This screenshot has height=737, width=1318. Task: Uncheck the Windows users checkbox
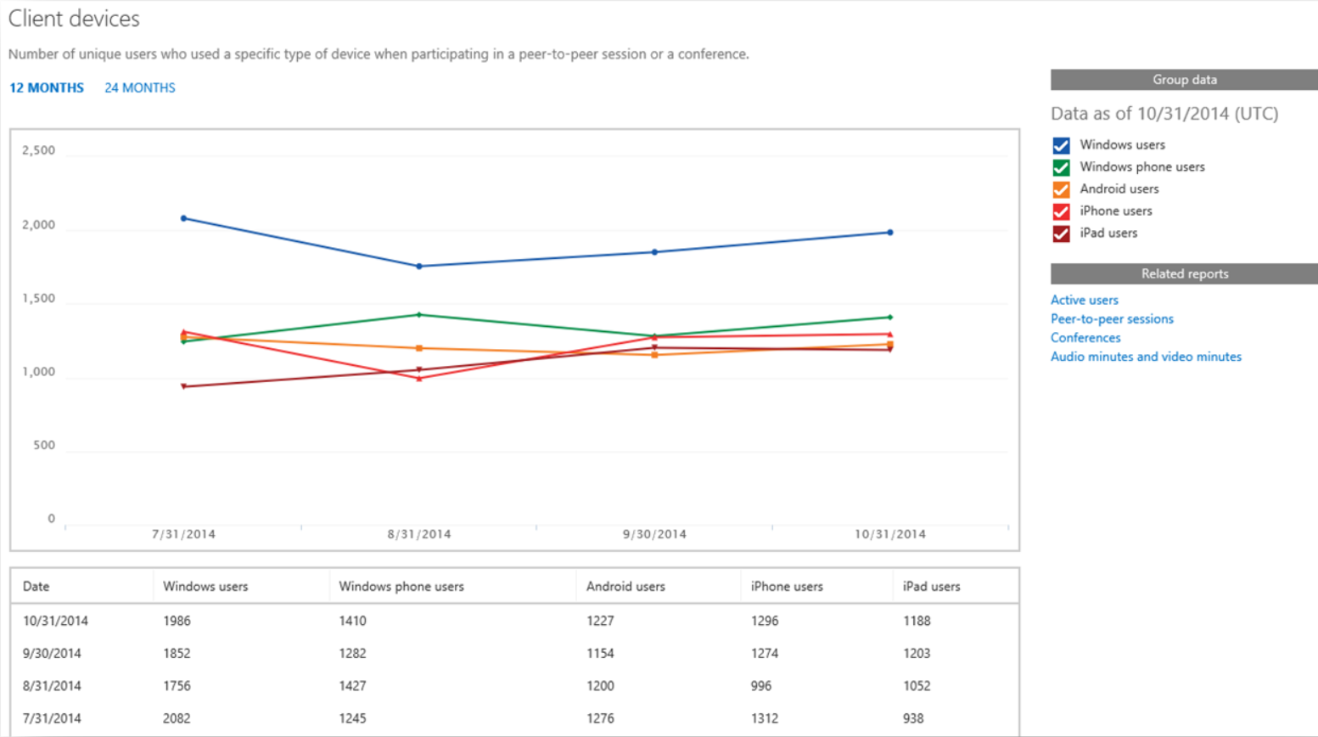coord(1061,145)
